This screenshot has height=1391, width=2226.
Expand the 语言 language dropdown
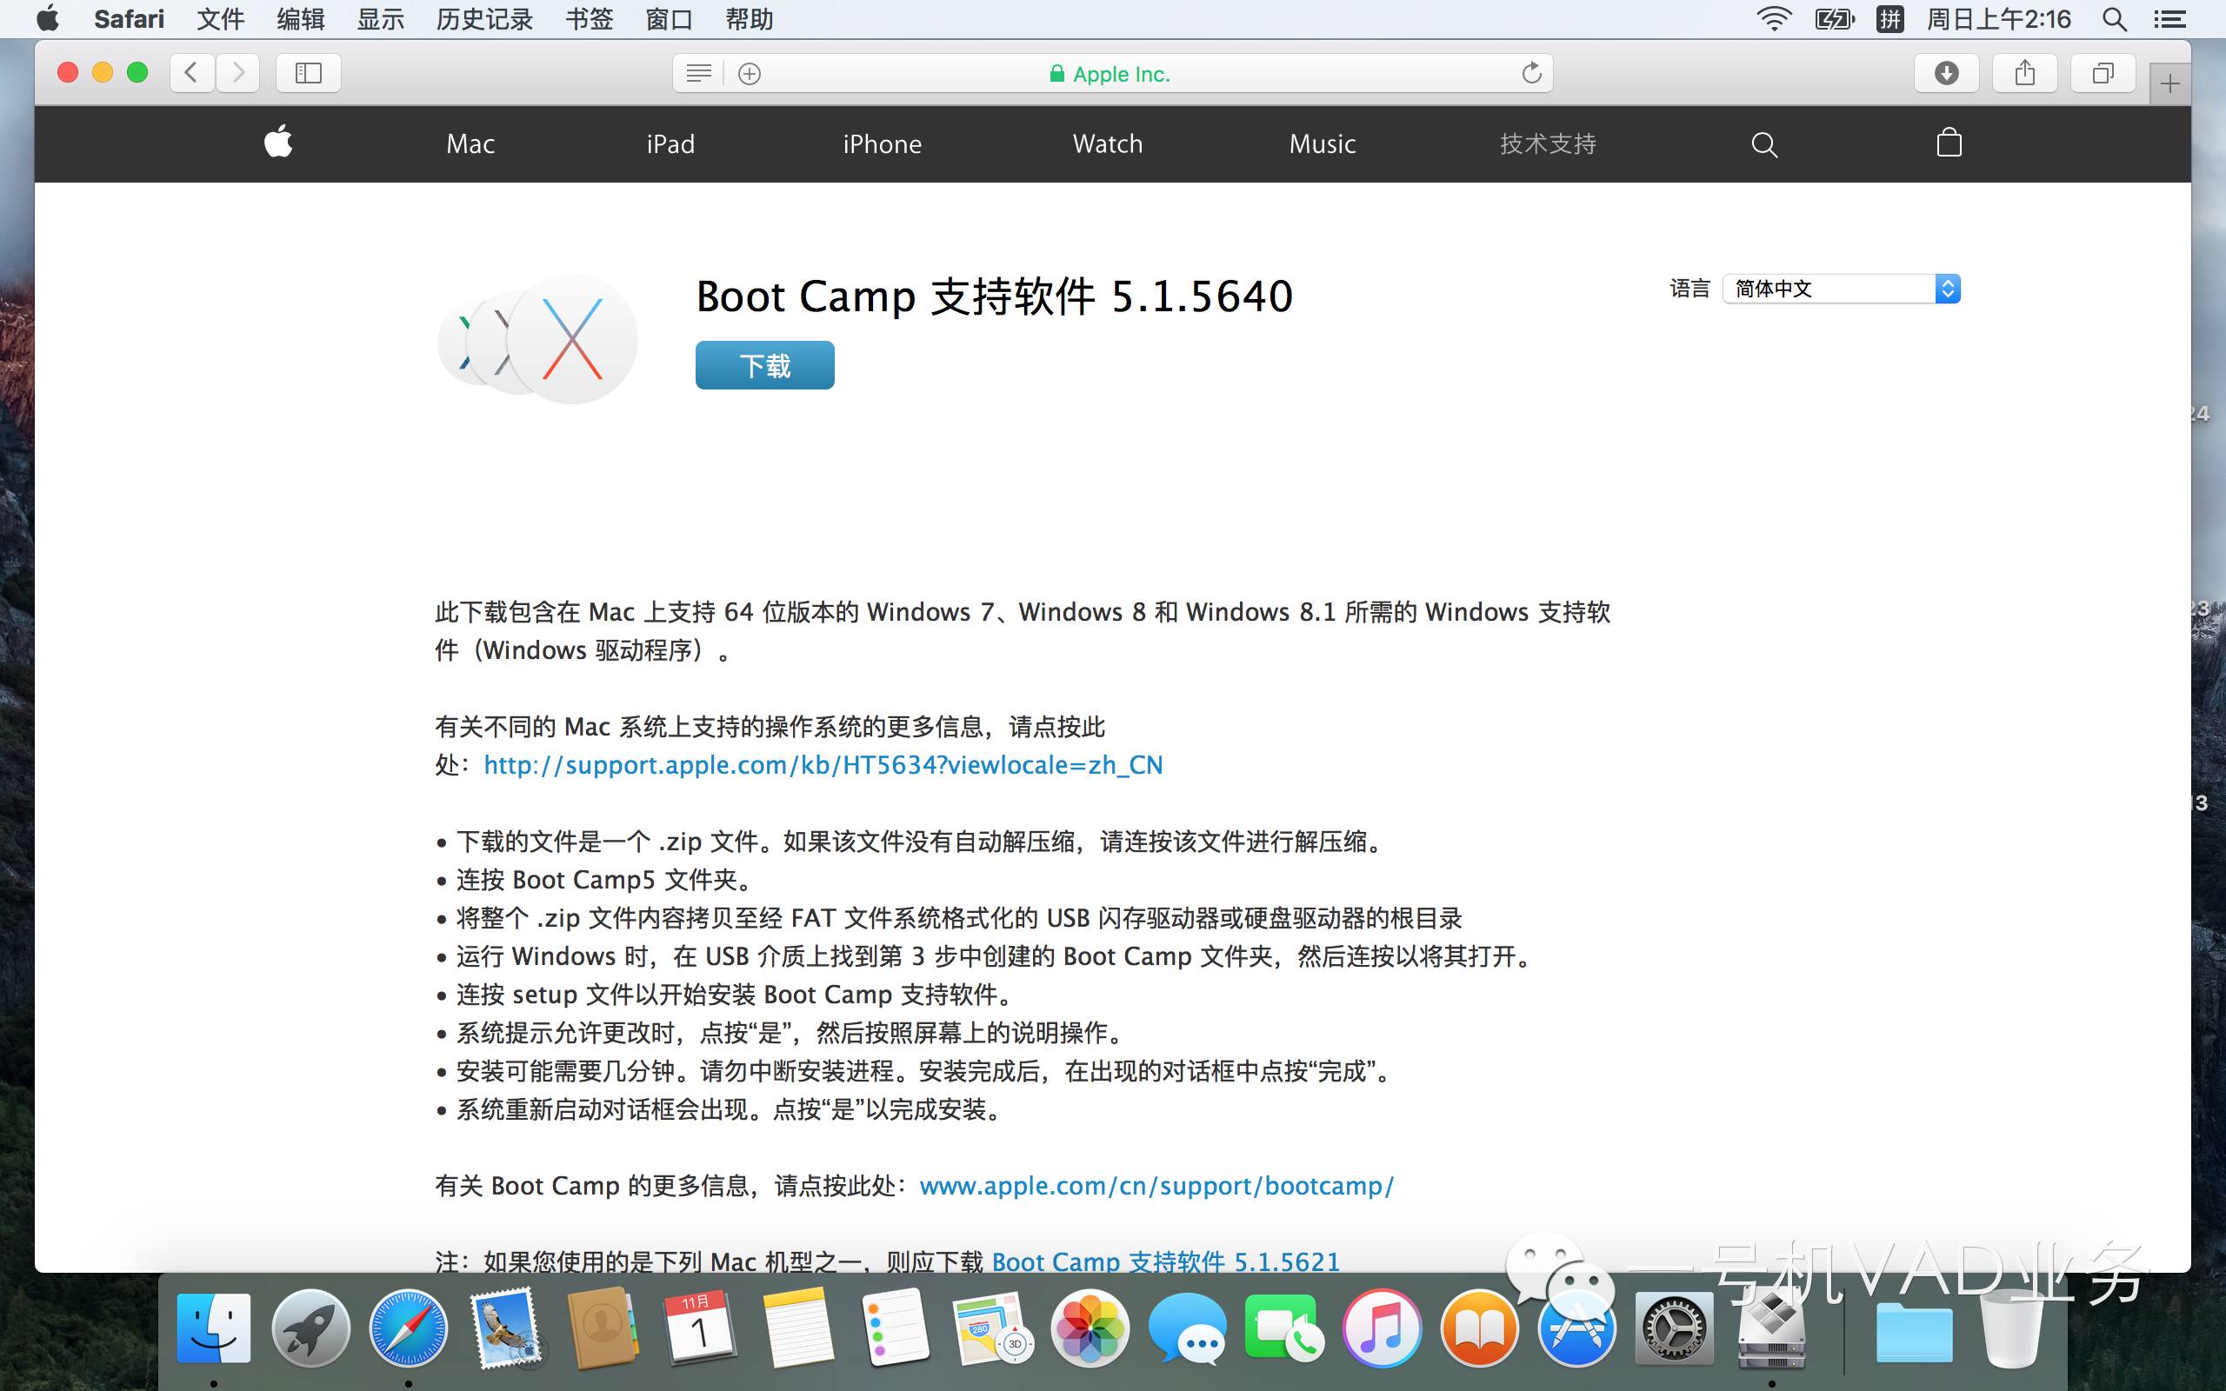pyautogui.click(x=1842, y=289)
